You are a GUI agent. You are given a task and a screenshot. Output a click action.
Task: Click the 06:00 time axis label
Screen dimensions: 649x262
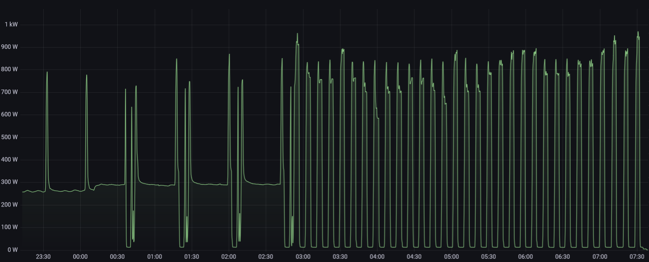coord(525,257)
